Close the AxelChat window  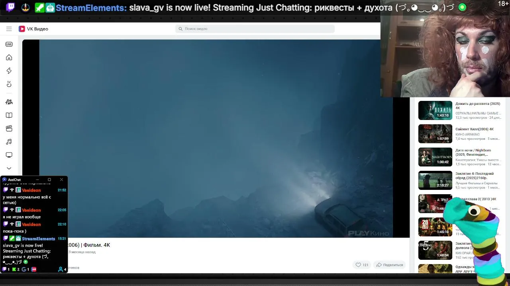[x=61, y=180]
